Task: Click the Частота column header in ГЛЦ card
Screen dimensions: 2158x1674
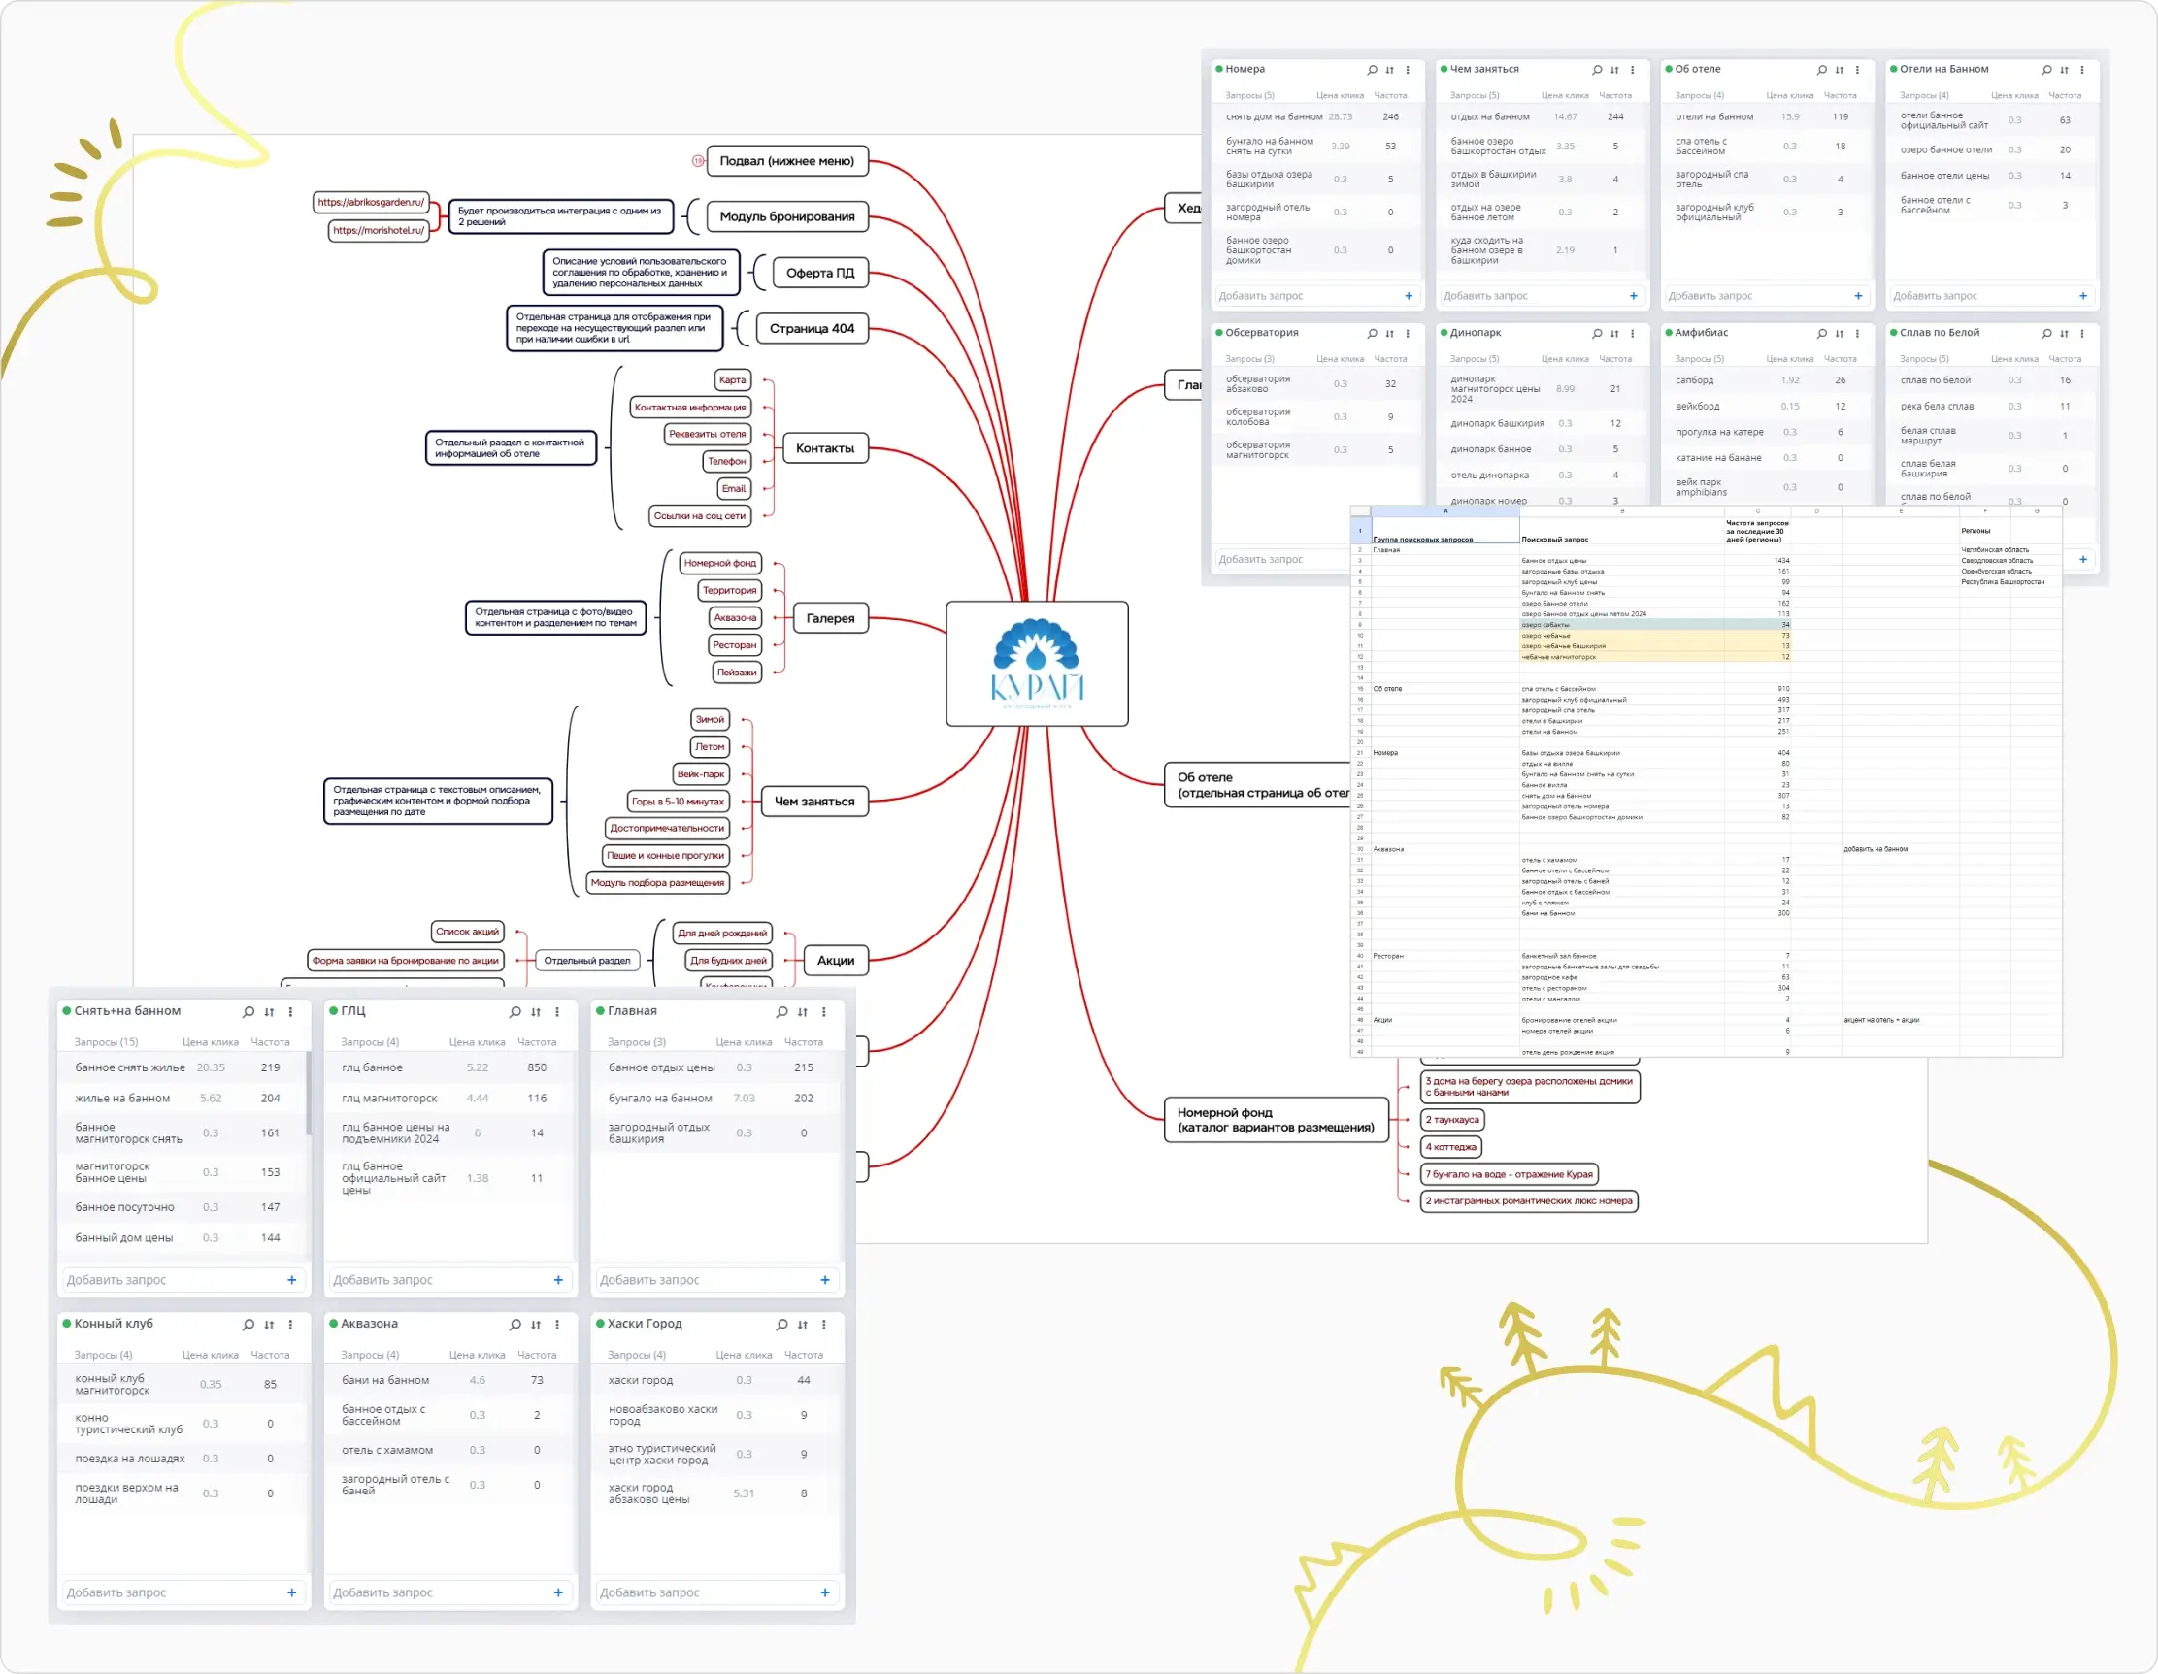Action: point(537,1043)
